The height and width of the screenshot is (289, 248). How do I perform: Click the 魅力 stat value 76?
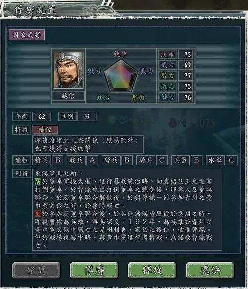tap(186, 97)
